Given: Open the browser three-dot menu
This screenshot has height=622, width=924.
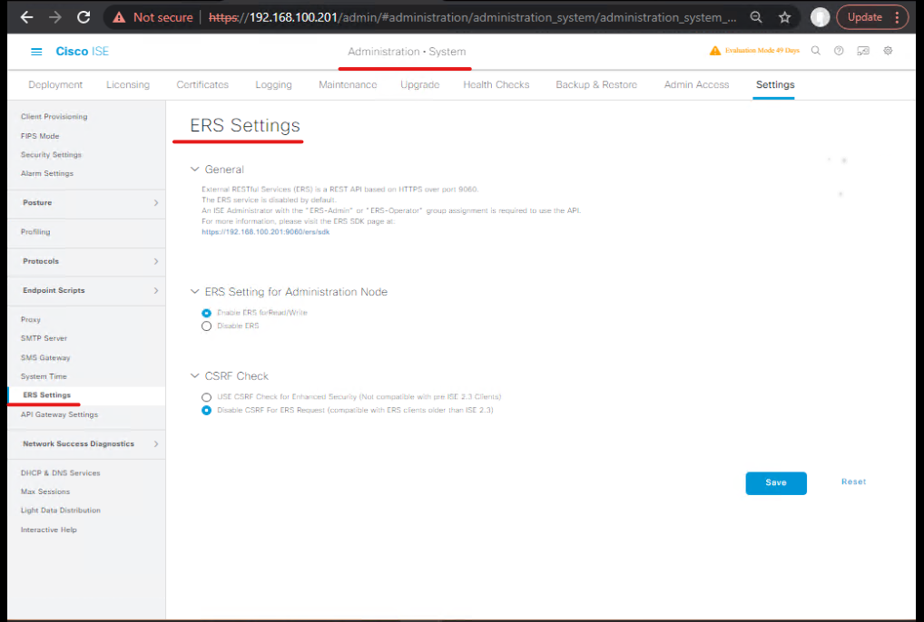Looking at the screenshot, I should [x=898, y=17].
